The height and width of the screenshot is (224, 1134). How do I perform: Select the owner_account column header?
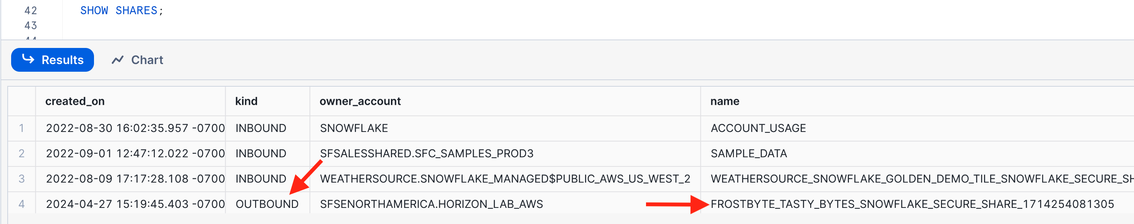click(360, 101)
